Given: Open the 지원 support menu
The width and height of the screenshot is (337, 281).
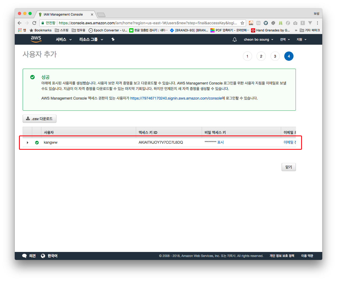Looking at the screenshot, I should [x=301, y=40].
